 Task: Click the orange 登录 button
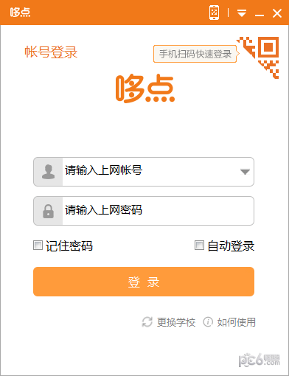click(144, 282)
